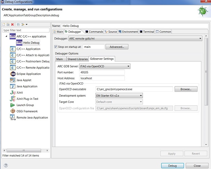Click Java Application icon
Image resolution: width=211 pixels, height=169 pixels.
(13, 86)
